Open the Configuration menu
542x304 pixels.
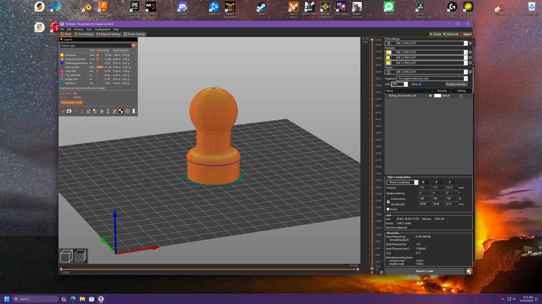(102, 29)
